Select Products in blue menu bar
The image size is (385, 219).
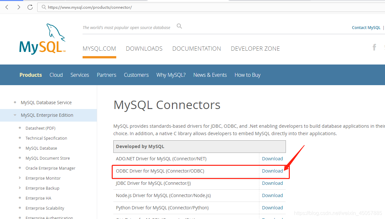(x=31, y=75)
